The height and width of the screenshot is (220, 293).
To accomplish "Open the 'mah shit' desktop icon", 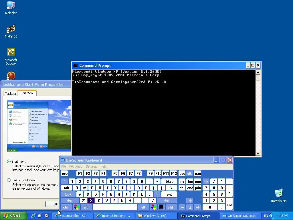I will point(11,8).
